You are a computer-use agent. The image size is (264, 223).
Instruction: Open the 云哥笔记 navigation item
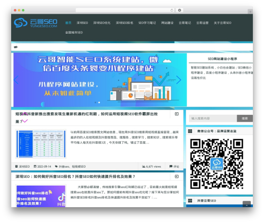[185, 23]
